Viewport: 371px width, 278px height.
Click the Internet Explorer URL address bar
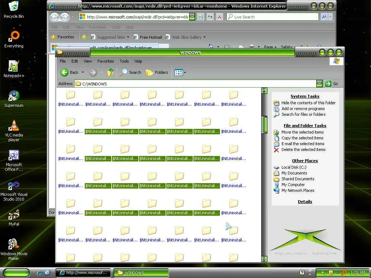pos(134,17)
